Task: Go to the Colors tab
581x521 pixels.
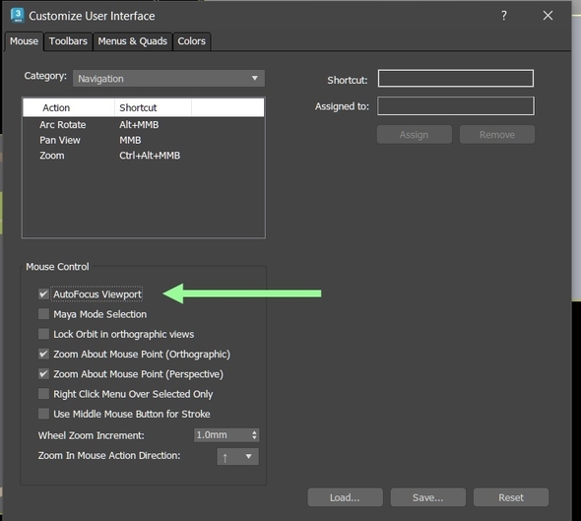Action: (192, 41)
